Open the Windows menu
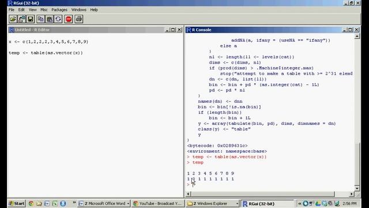Screen dimensions: 369x208 [x=78, y=10]
